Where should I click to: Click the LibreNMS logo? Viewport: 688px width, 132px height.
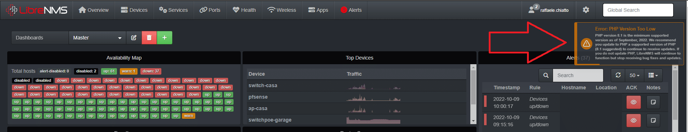point(37,10)
